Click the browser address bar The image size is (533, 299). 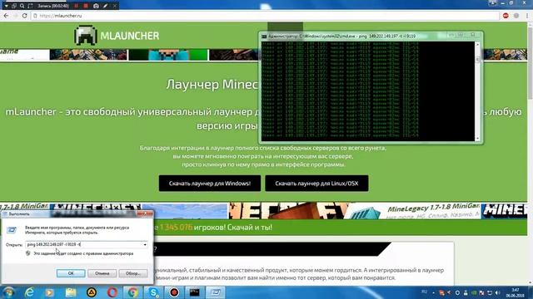(265, 16)
